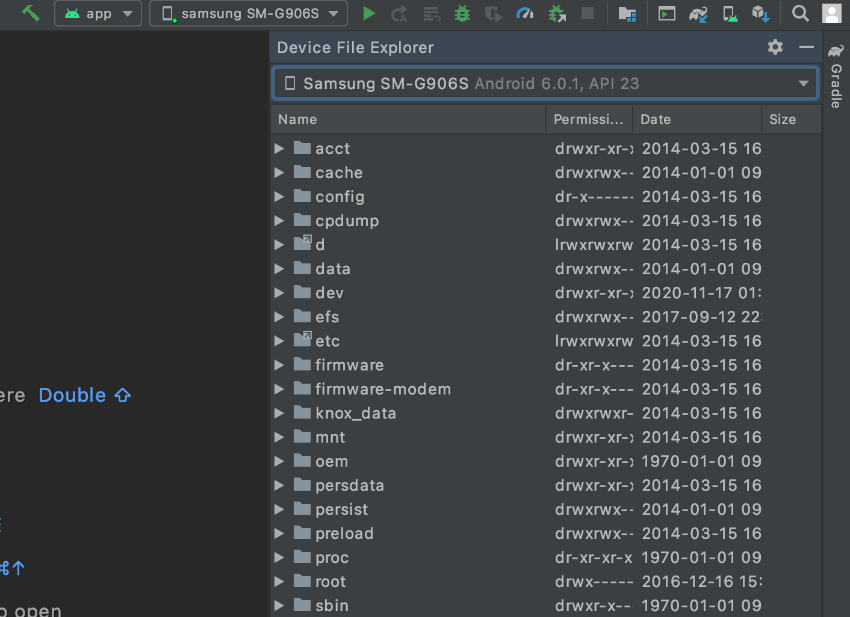Hide the Device File Explorer panel

(807, 47)
